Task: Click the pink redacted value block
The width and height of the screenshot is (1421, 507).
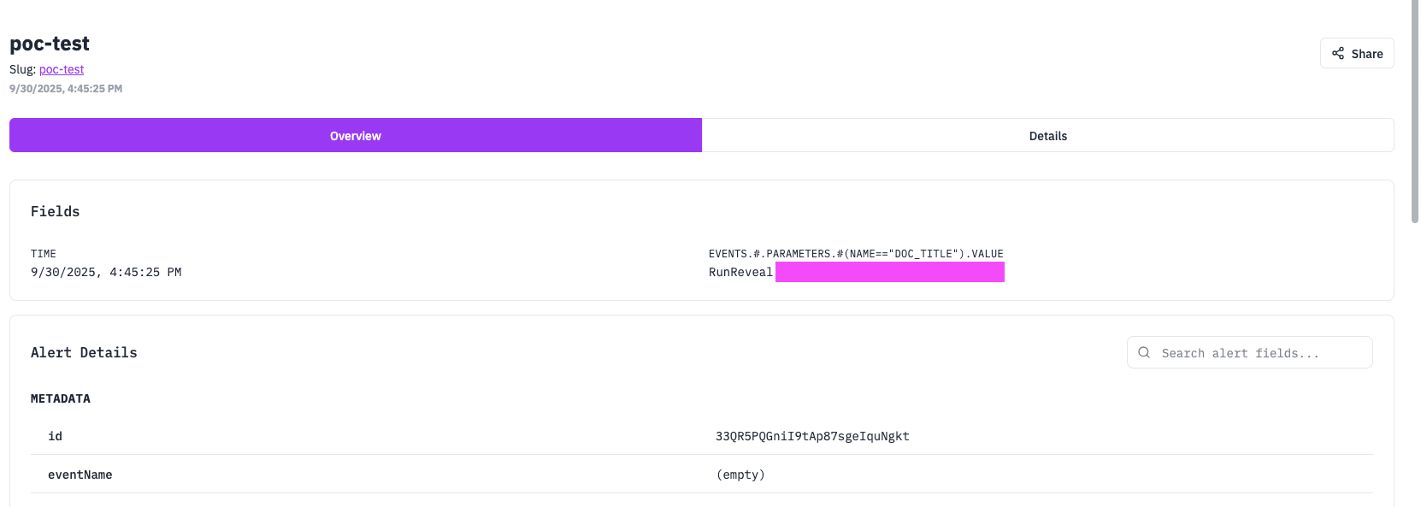Action: coord(889,272)
